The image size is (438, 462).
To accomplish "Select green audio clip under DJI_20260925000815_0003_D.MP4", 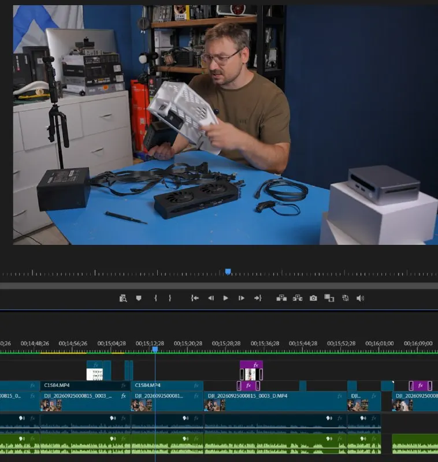I will coord(275,444).
